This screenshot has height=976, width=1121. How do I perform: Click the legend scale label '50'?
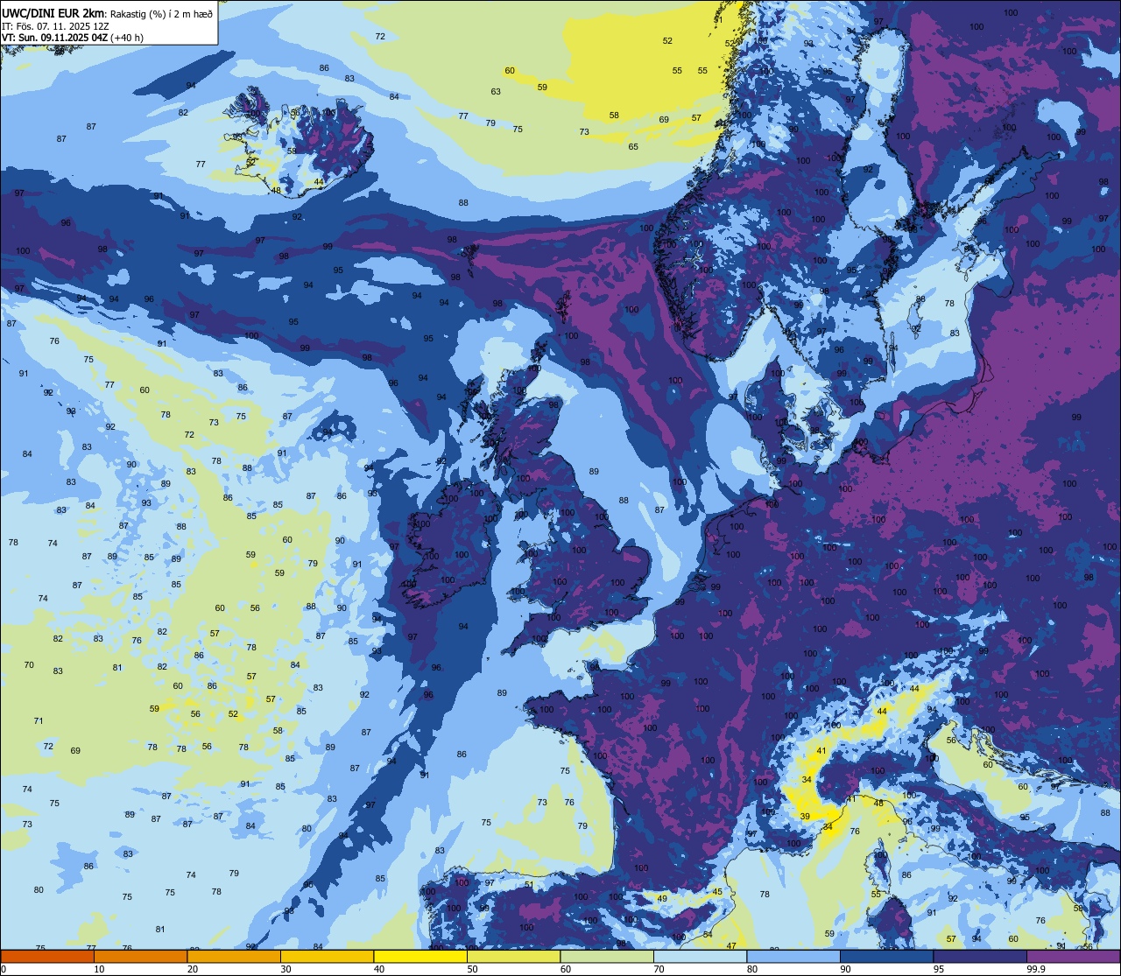(x=472, y=969)
